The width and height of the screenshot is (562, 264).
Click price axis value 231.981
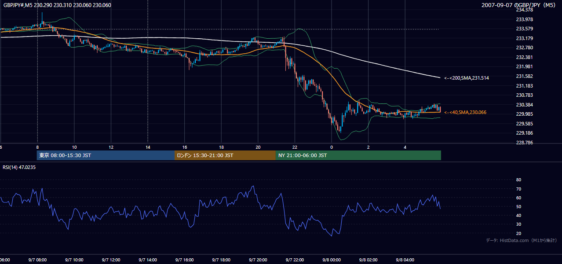tap(524, 66)
